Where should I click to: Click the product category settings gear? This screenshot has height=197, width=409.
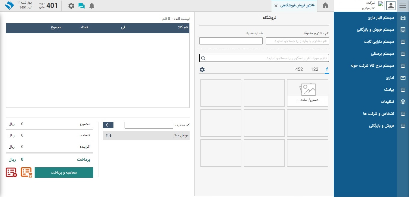coord(202,70)
